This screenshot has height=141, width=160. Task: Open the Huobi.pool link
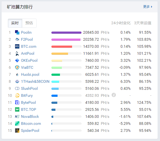(30, 74)
